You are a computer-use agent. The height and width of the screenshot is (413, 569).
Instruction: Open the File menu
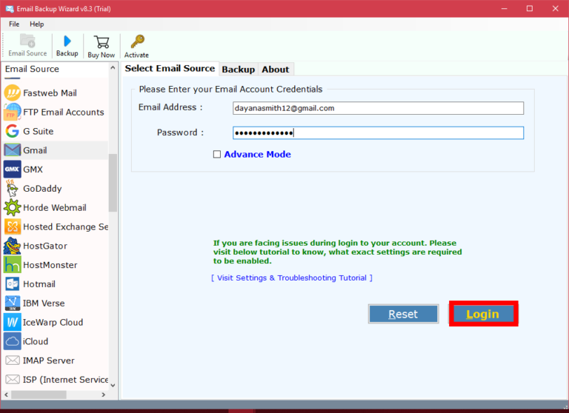14,24
